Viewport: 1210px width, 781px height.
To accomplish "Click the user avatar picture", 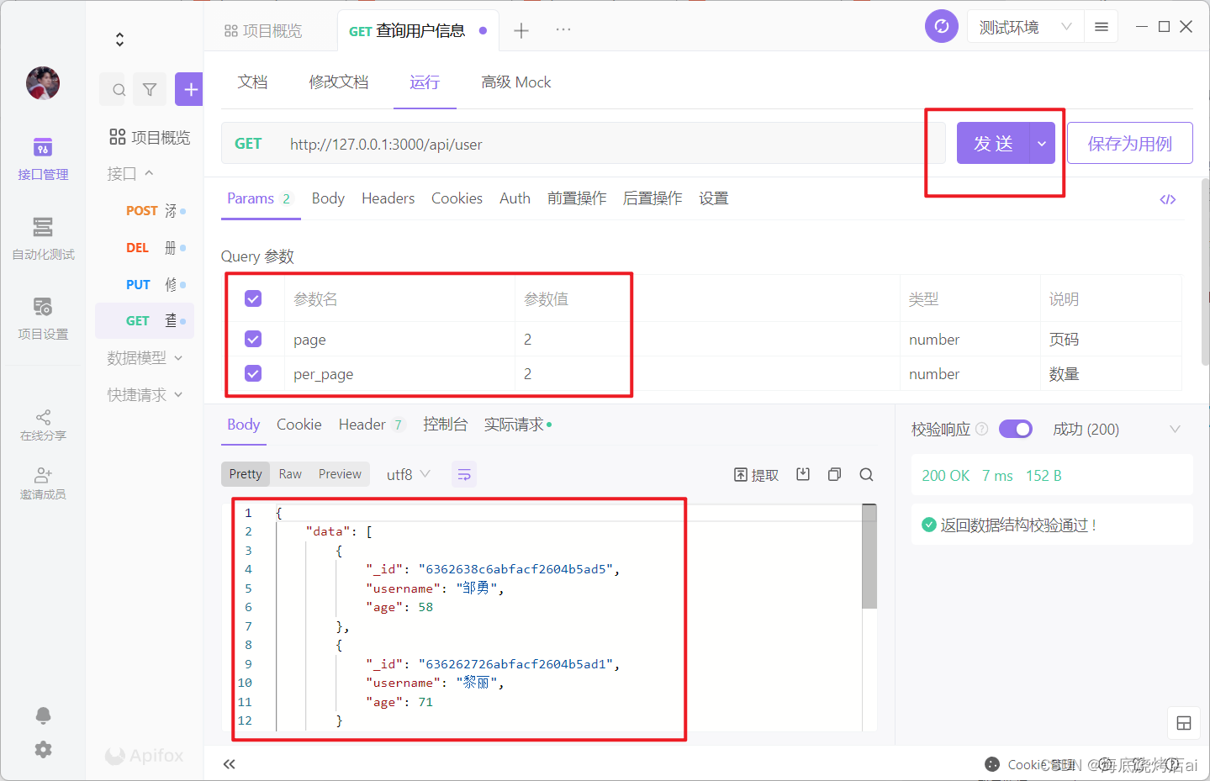I will coord(43,83).
